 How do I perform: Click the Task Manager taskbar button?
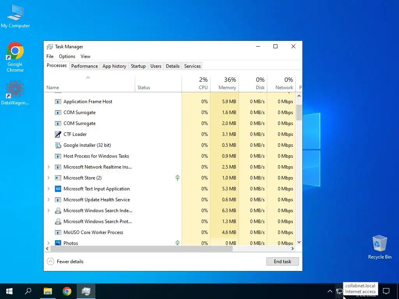point(86,291)
